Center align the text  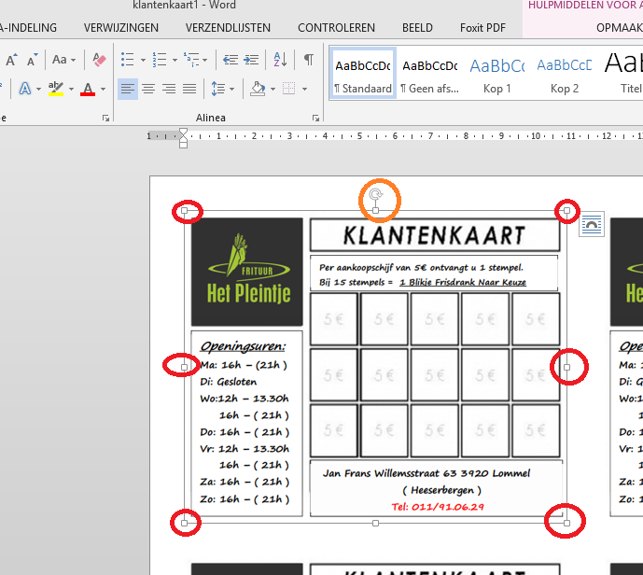pyautogui.click(x=148, y=89)
